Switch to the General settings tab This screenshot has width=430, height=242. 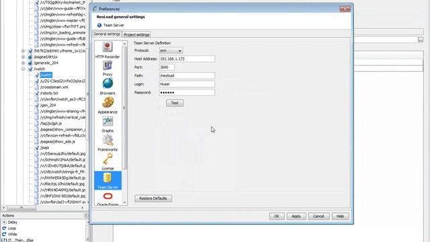pos(107,34)
